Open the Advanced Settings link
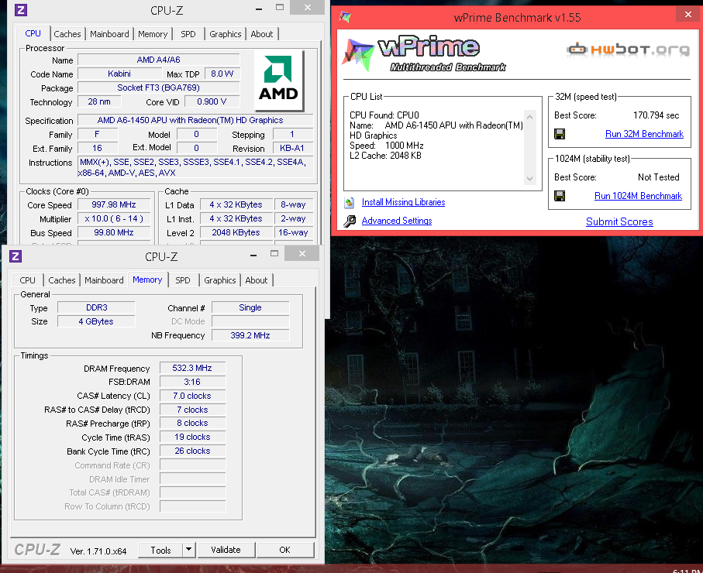Screen dimensions: 703x573 [397, 221]
